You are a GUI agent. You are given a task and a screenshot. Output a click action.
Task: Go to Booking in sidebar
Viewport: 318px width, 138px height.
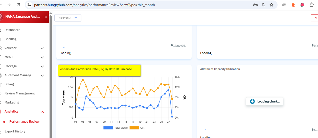(10, 39)
